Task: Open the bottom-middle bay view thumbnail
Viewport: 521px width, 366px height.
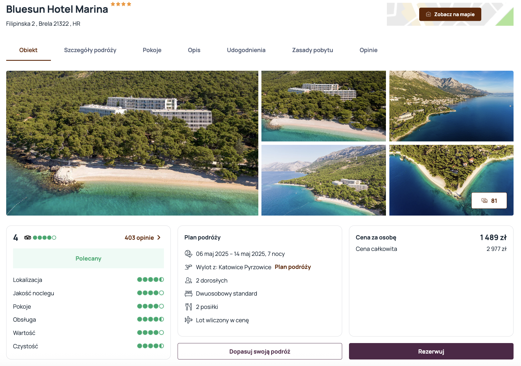Action: coord(324,180)
